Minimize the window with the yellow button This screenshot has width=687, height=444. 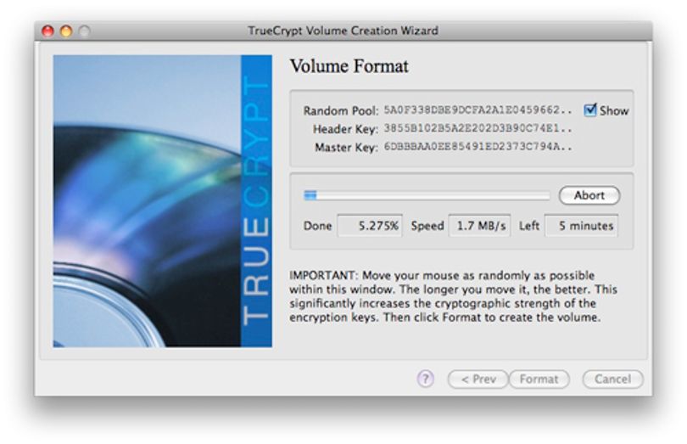pos(66,31)
